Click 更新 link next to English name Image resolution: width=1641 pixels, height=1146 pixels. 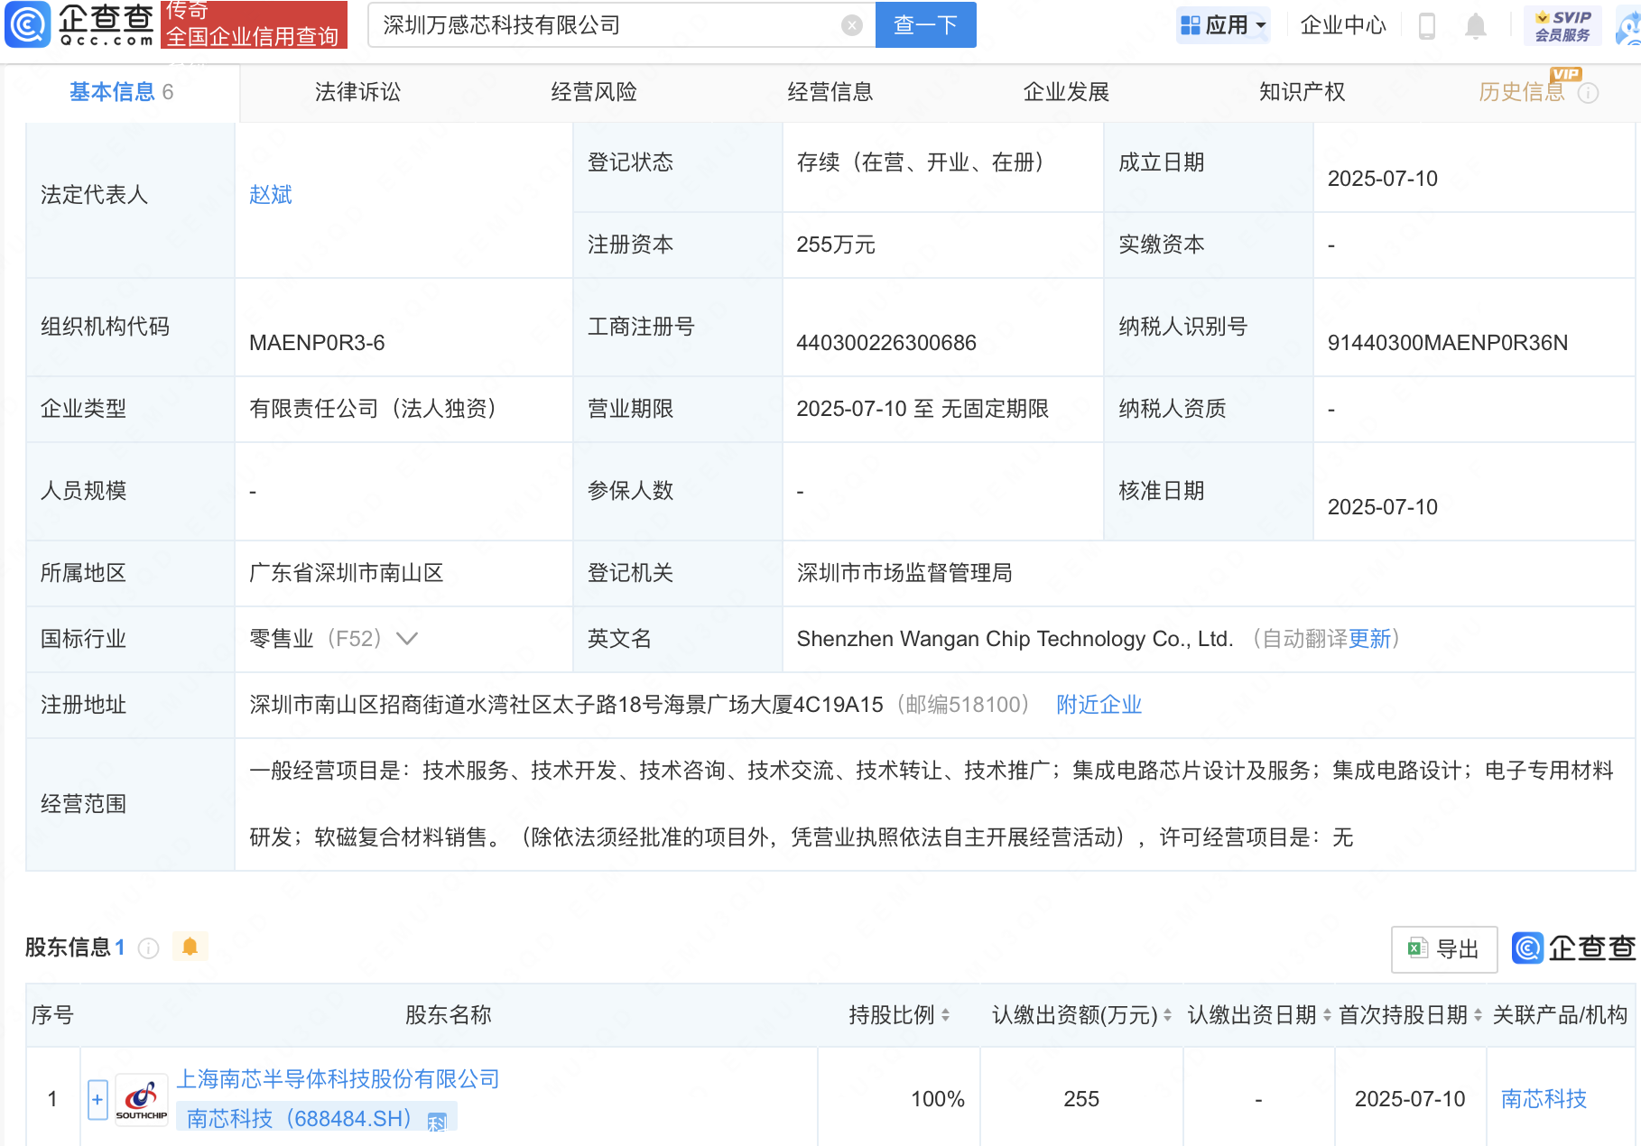(1369, 639)
